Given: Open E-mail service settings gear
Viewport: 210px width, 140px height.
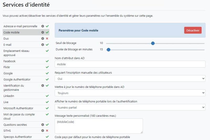Looking at the screenshot, I should pos(43,44).
